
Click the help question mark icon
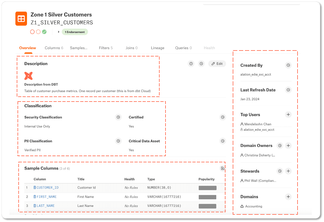click(x=191, y=64)
